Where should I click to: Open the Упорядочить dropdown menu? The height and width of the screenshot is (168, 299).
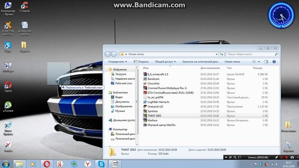(x=117, y=62)
